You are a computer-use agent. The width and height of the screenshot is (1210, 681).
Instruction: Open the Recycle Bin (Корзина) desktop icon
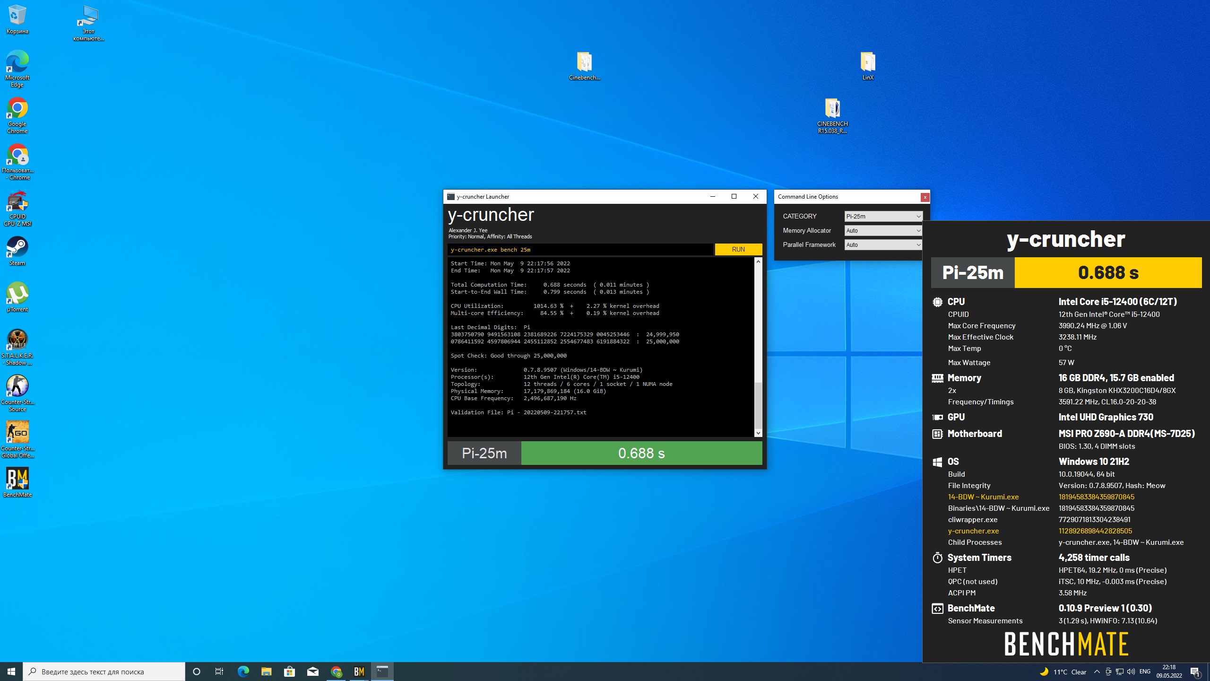tap(17, 19)
